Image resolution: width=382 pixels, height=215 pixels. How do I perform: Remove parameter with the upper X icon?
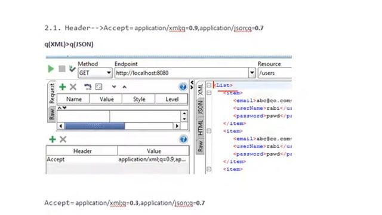click(73, 87)
